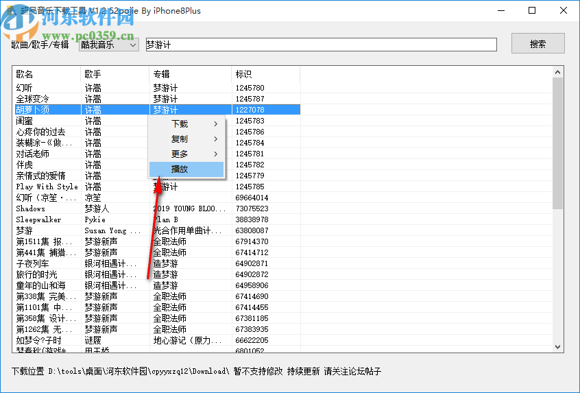This screenshot has height=393, width=580.
Task: Sort by the 歌手 column header
Action: click(x=114, y=74)
